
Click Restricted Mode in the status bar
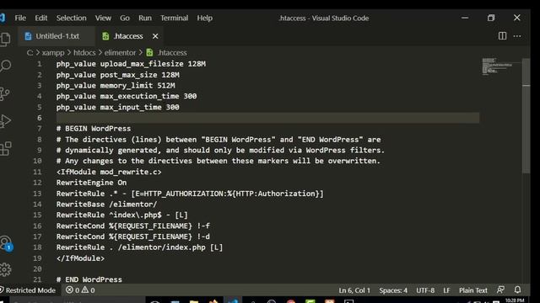pos(28,290)
